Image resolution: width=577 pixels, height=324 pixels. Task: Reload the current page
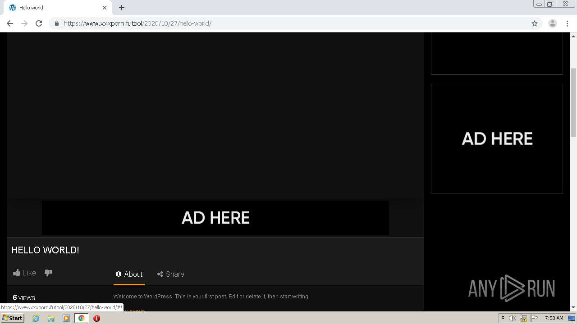click(39, 23)
